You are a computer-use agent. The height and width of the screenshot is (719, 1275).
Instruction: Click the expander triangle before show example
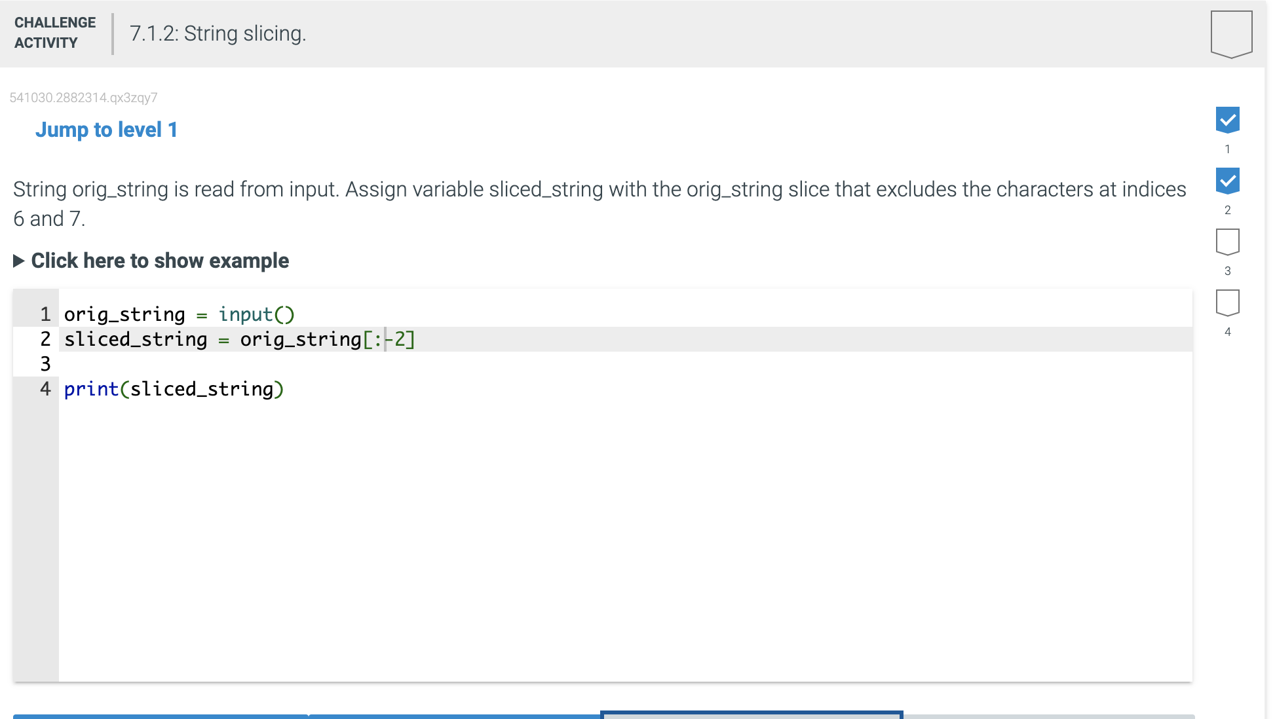point(20,261)
